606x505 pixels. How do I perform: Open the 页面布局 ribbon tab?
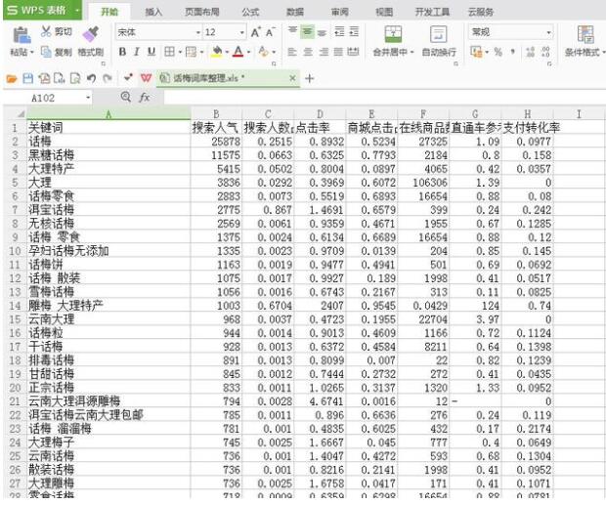pyautogui.click(x=201, y=12)
